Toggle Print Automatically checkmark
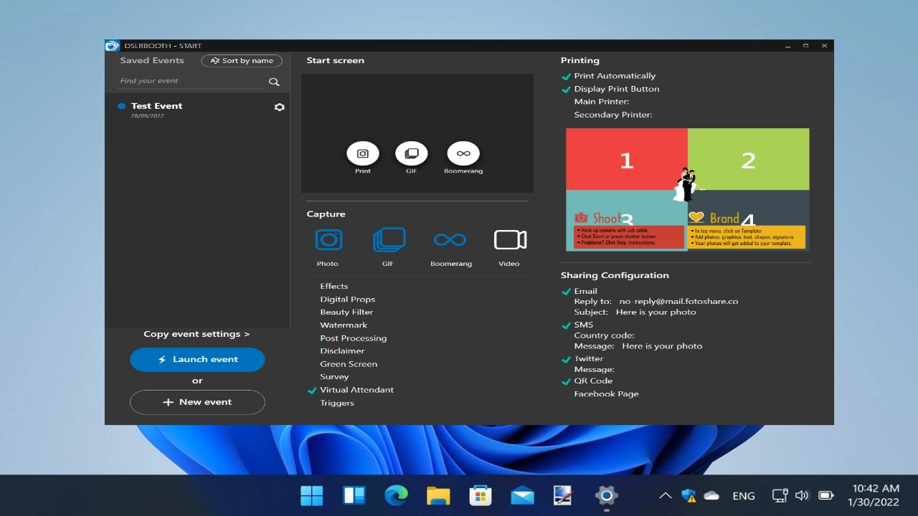The height and width of the screenshot is (516, 918). (x=567, y=77)
